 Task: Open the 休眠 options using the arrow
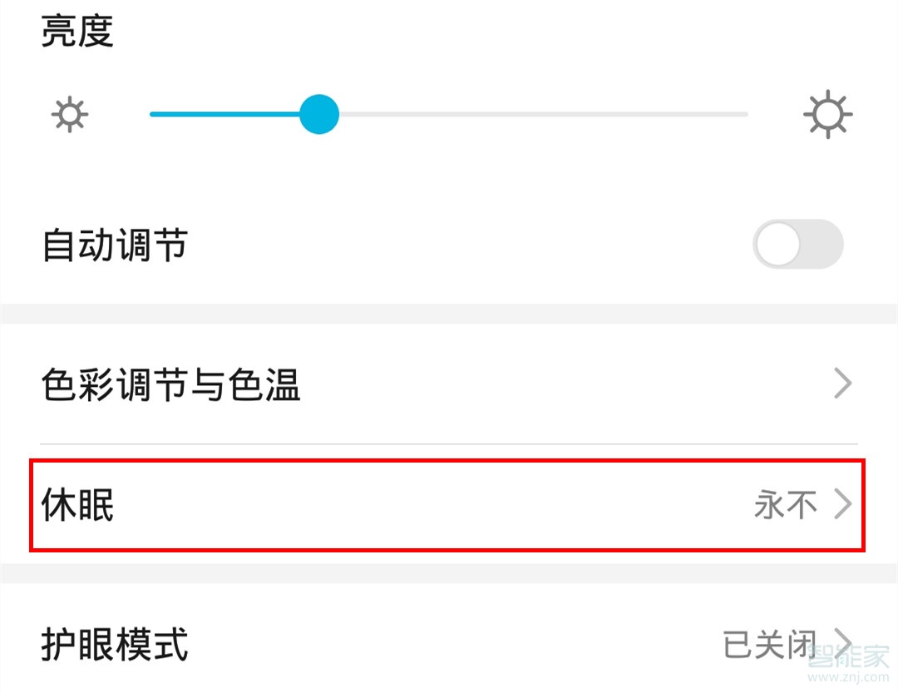tap(843, 503)
